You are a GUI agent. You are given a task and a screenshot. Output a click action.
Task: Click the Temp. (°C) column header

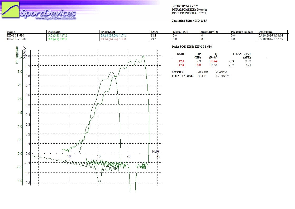tap(180, 32)
